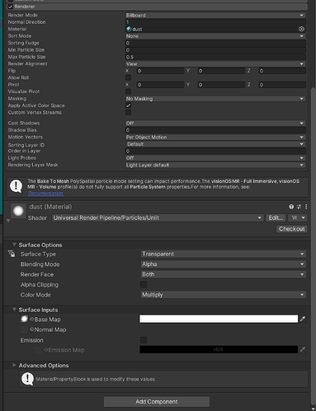Open the Color Mode dropdown set to Multiply
Viewport: 316px width, 411px height.
(x=224, y=295)
